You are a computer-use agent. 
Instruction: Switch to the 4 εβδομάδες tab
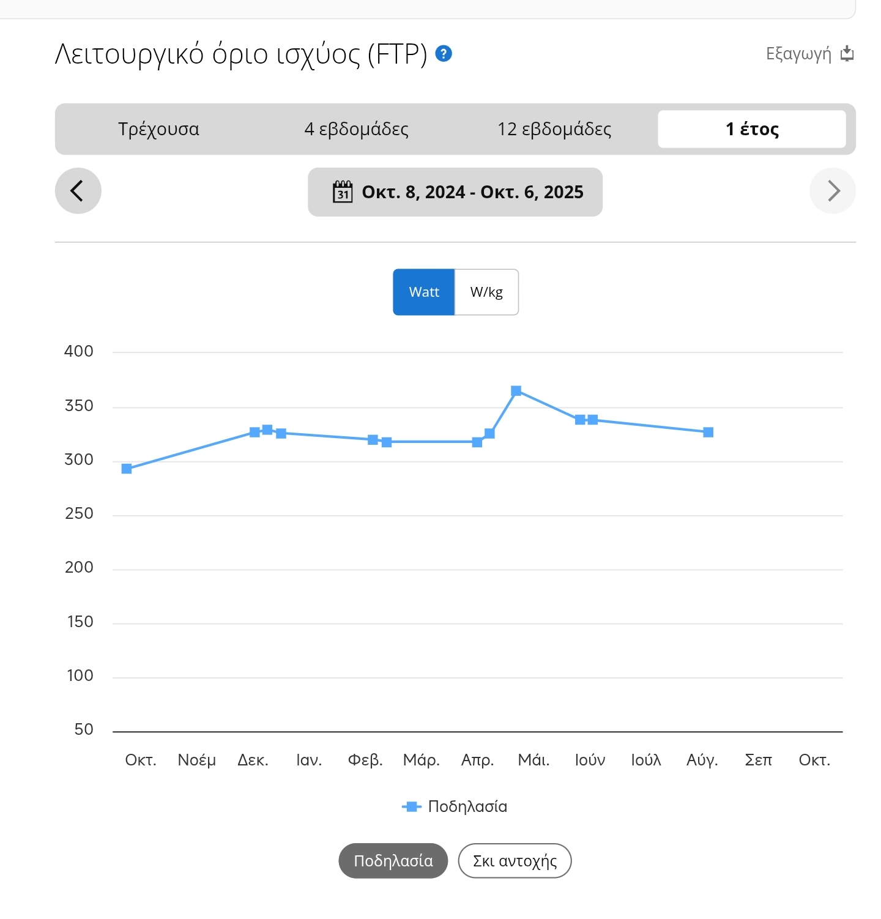(x=356, y=129)
